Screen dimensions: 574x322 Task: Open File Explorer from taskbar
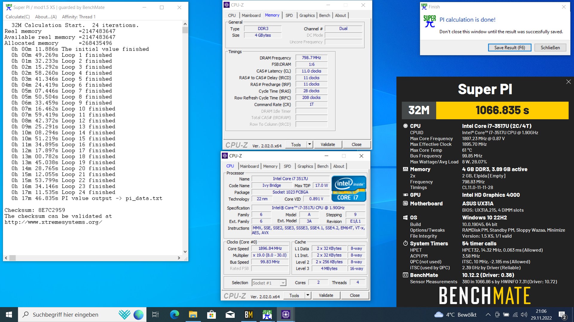click(193, 315)
